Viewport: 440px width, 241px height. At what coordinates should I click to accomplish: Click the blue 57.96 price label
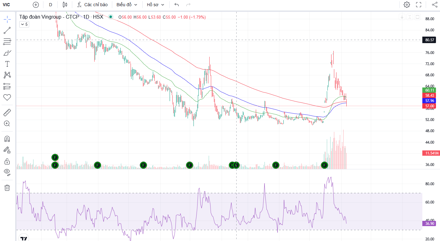click(x=429, y=100)
